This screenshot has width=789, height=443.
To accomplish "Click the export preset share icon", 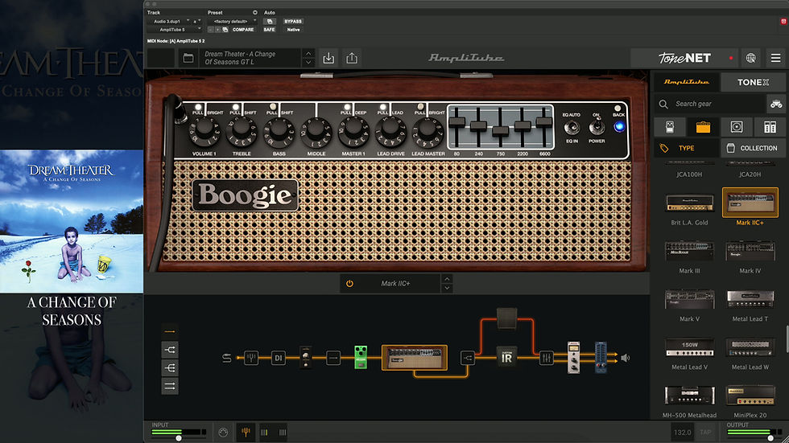I will point(352,58).
